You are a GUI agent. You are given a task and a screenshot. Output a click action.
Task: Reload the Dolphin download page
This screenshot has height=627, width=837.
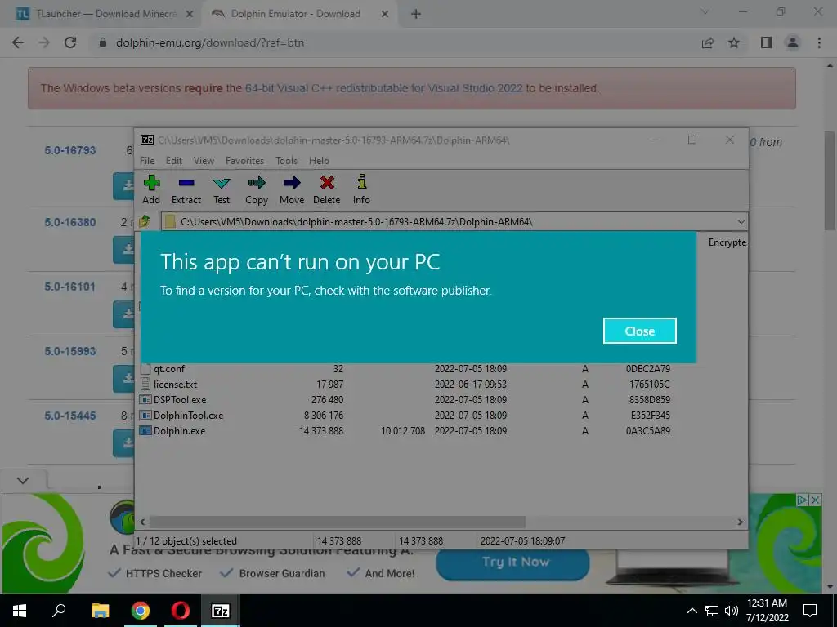pos(70,42)
